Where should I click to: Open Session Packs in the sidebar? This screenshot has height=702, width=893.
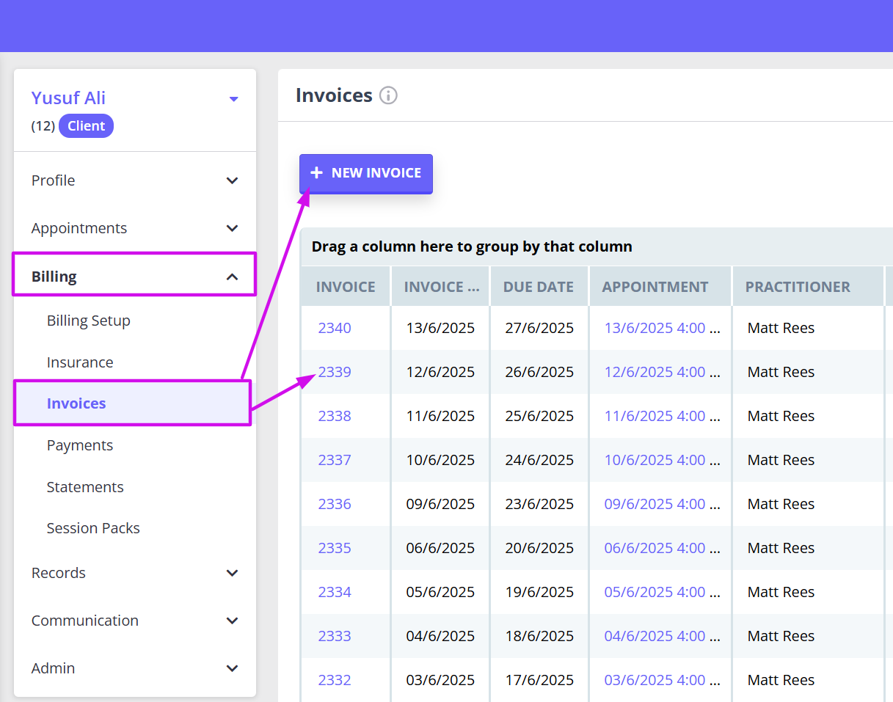click(x=93, y=528)
